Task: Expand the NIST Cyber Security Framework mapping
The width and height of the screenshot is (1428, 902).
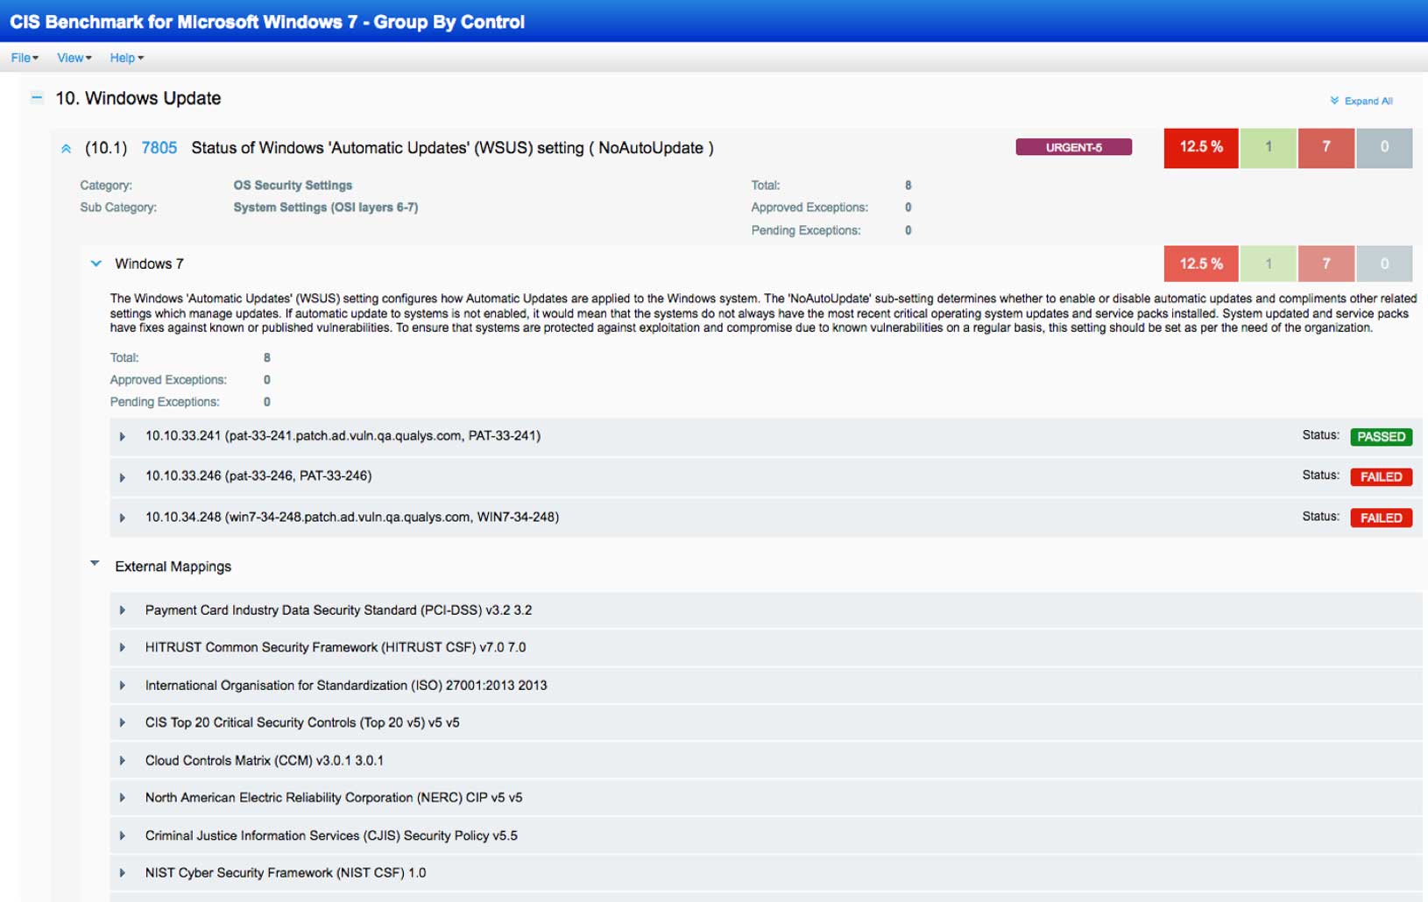Action: (123, 872)
